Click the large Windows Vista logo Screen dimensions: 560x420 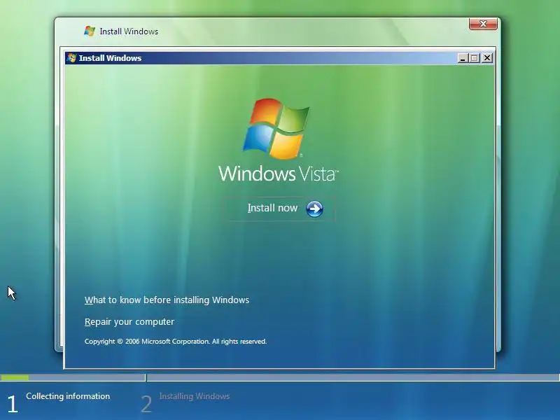[276, 129]
